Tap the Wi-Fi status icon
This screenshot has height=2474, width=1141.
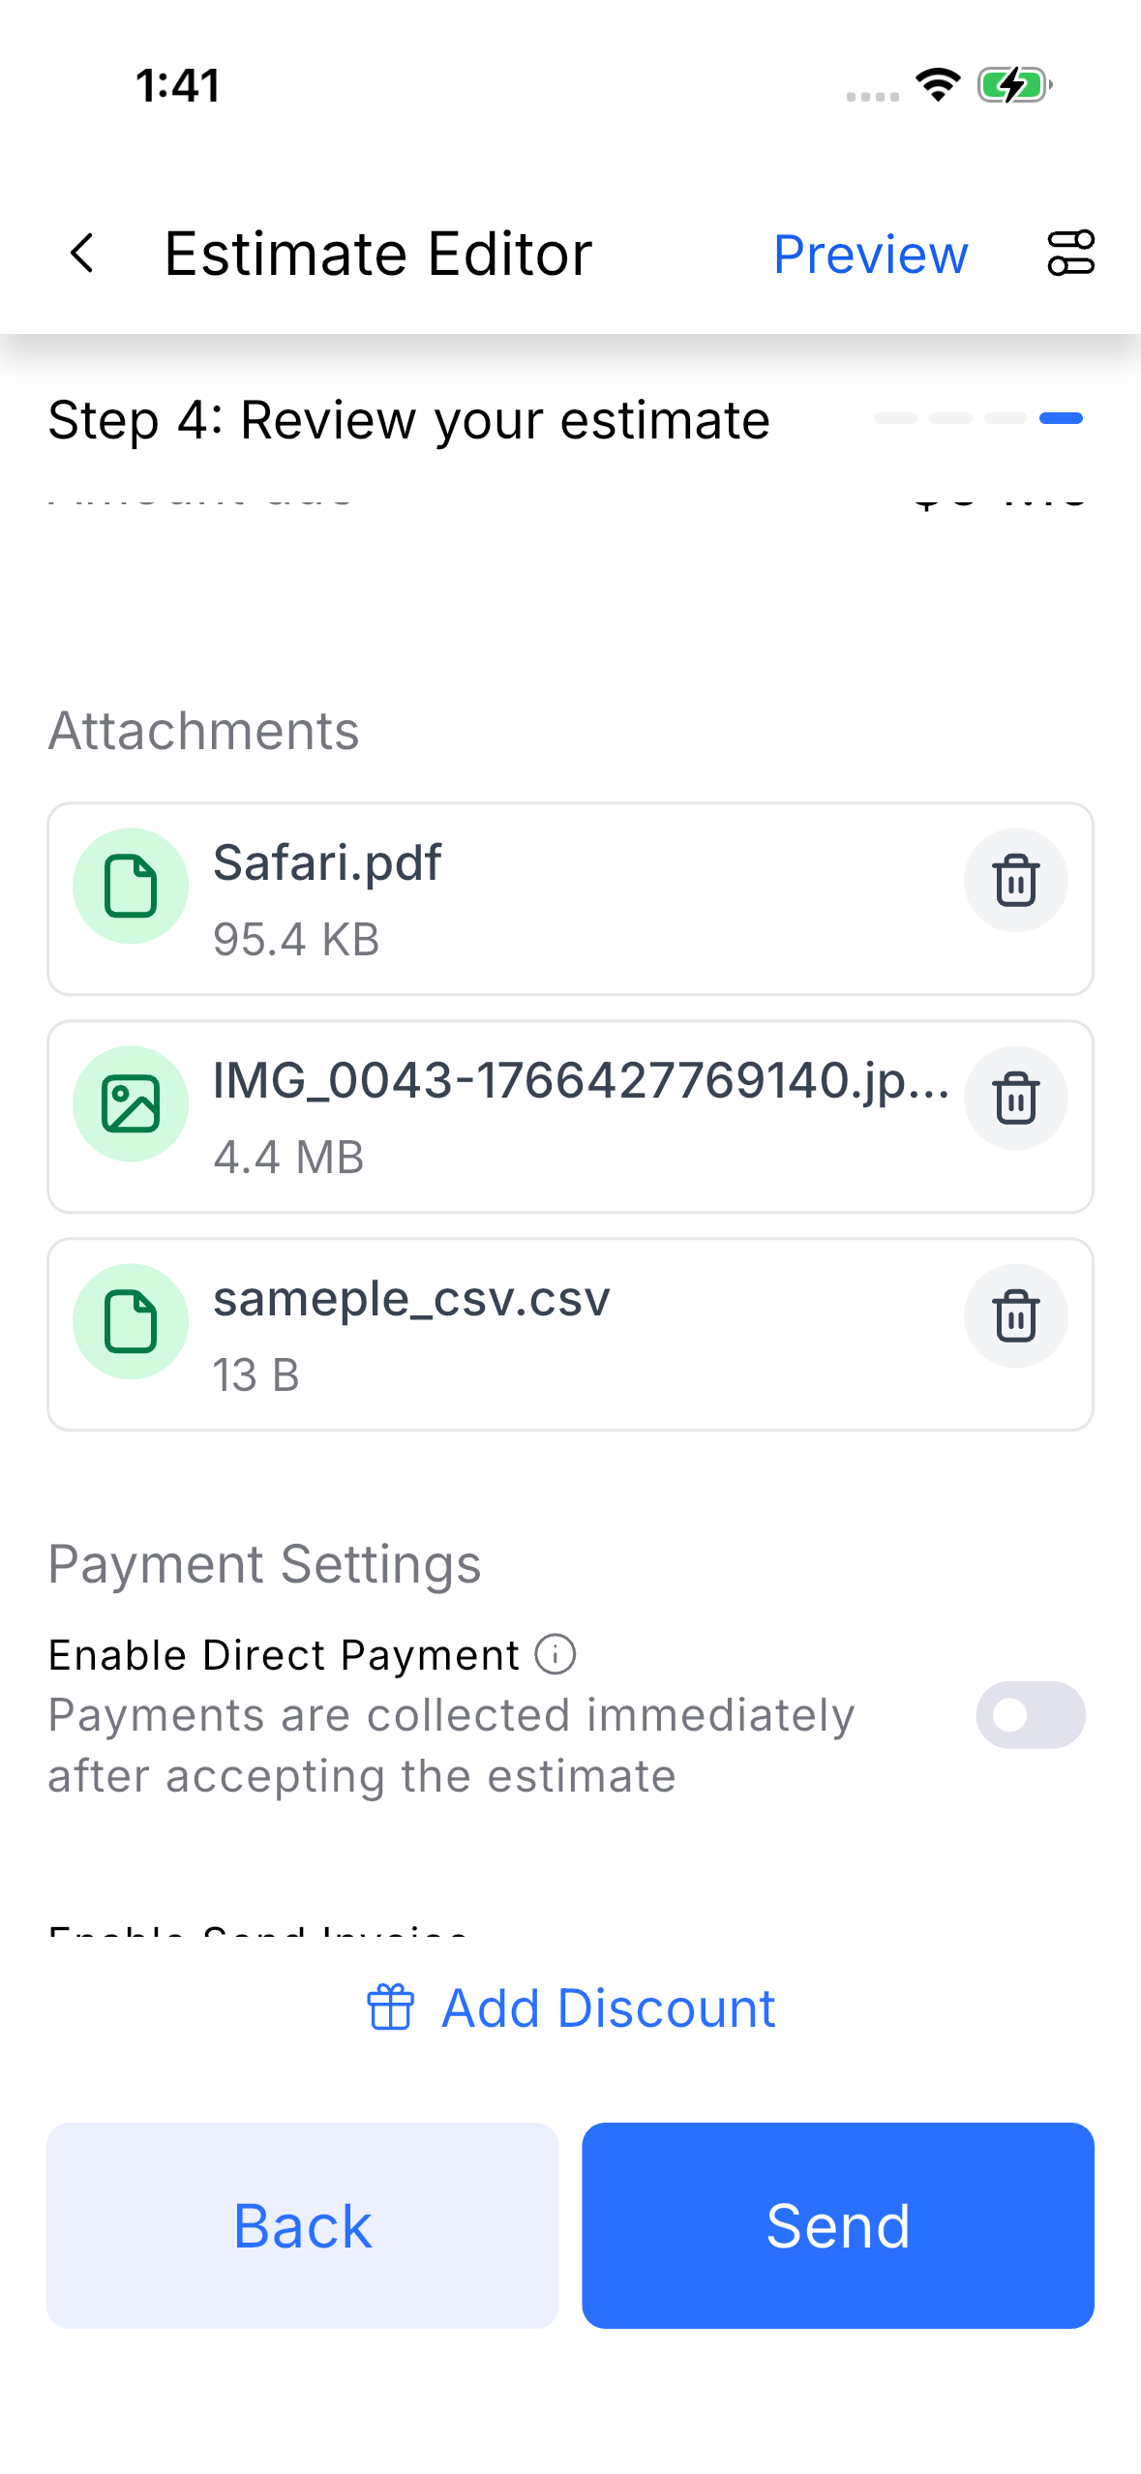coord(937,85)
